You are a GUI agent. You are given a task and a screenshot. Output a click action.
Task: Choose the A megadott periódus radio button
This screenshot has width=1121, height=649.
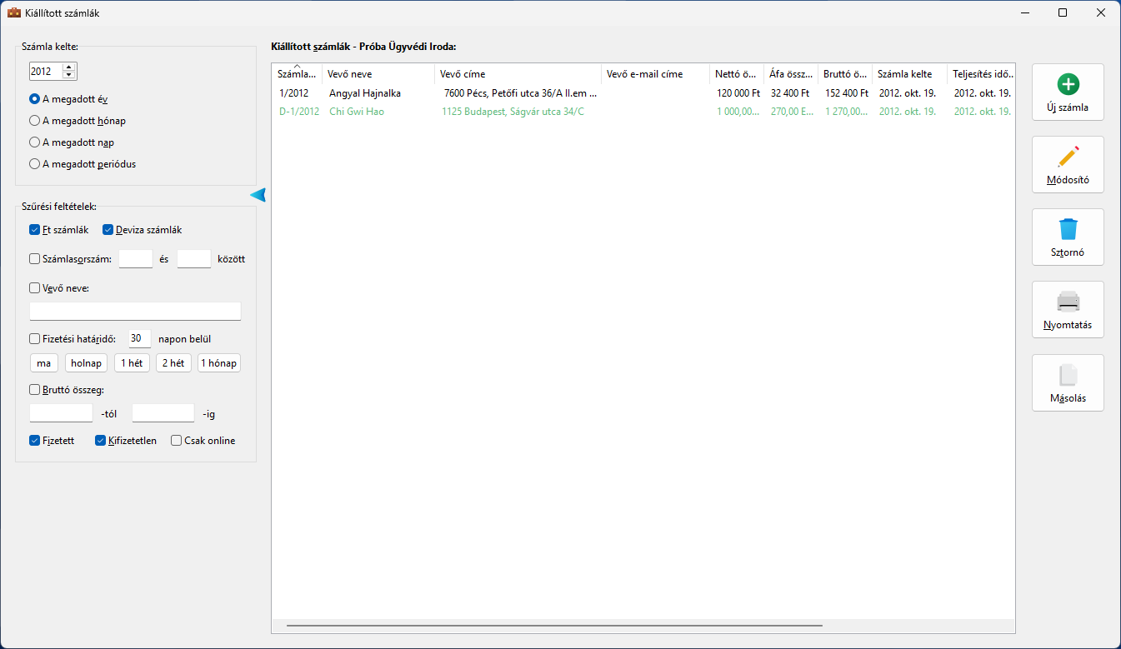[x=35, y=164]
